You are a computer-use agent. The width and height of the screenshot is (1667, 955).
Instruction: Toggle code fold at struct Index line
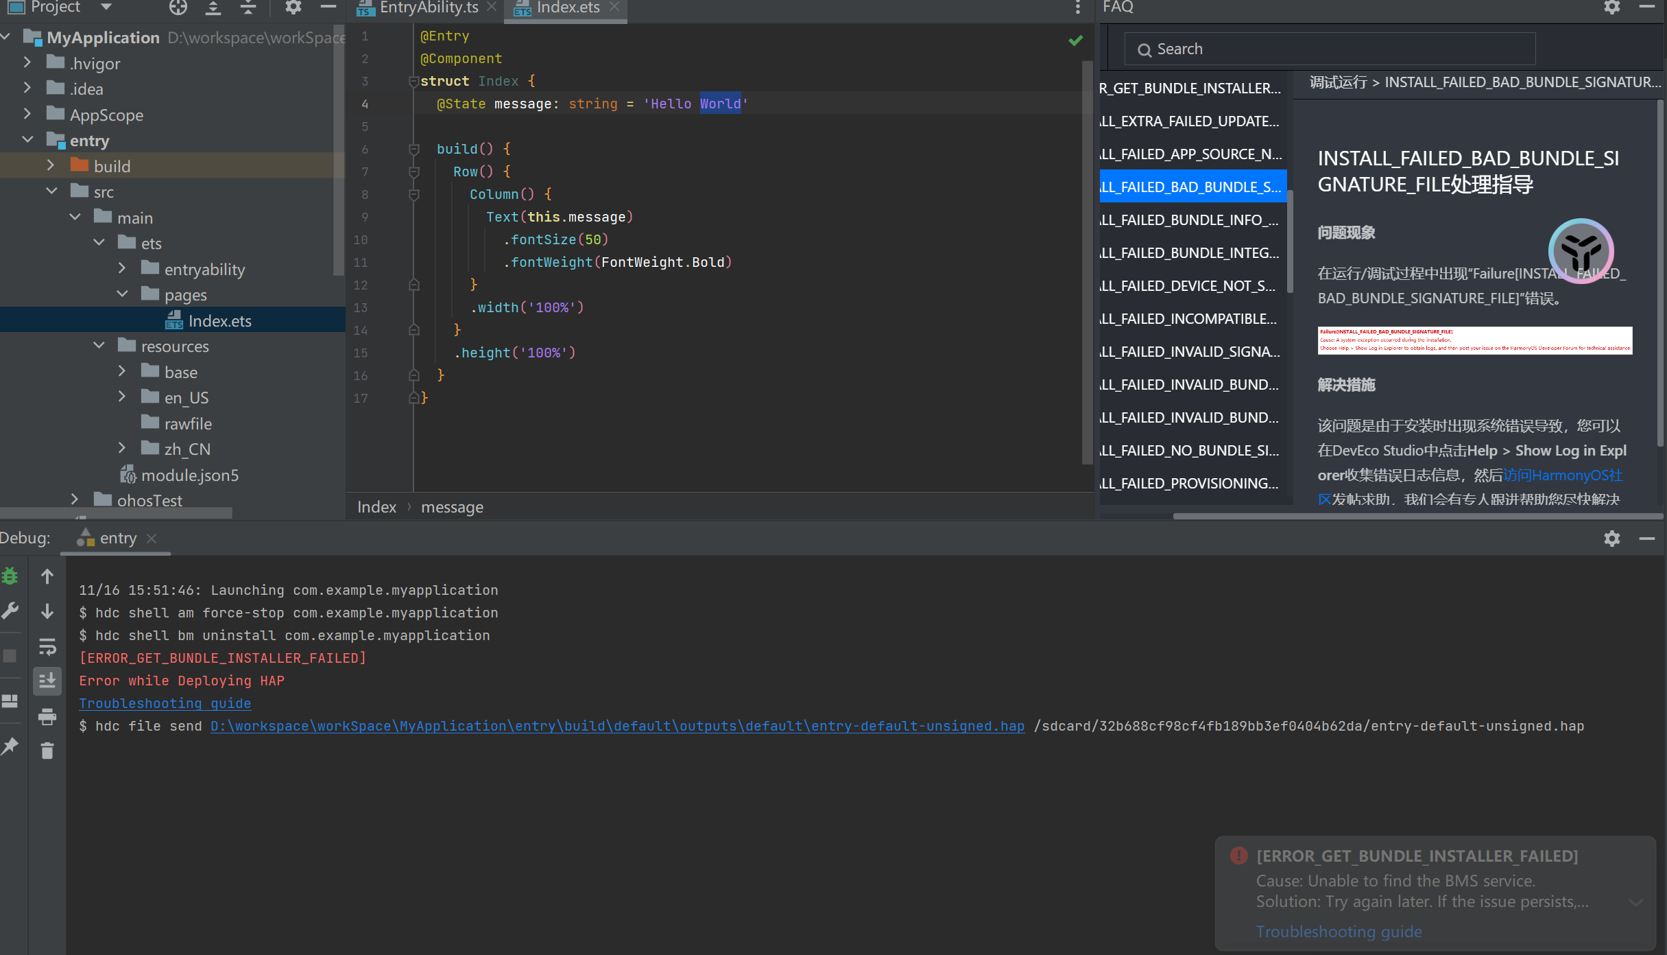point(414,82)
